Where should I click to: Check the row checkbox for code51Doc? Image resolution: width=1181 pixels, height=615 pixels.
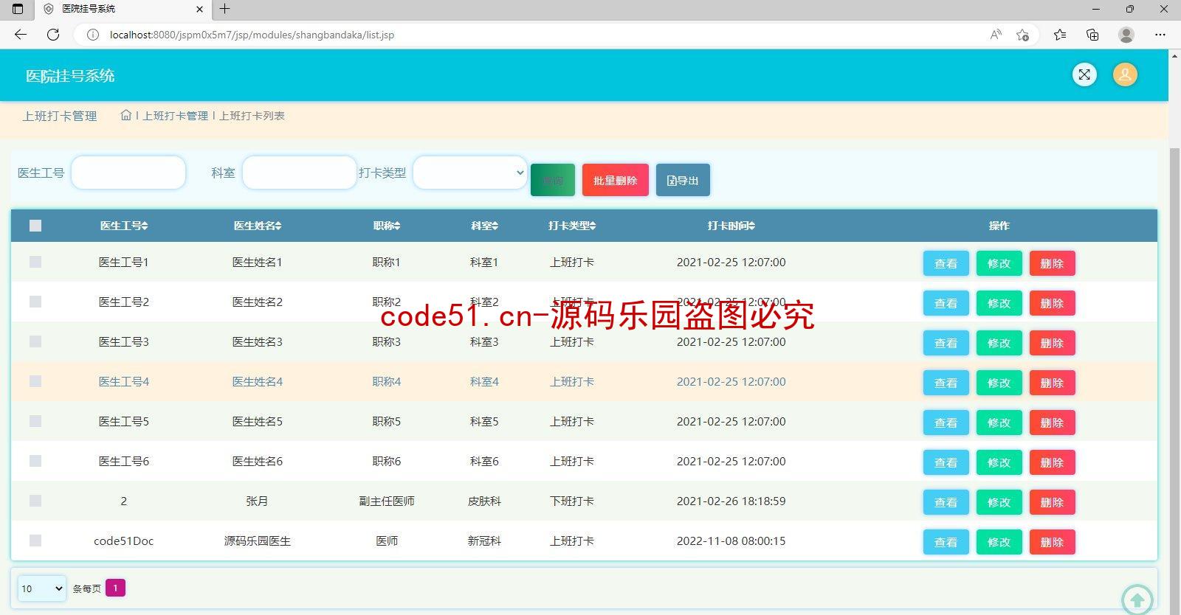tap(35, 541)
